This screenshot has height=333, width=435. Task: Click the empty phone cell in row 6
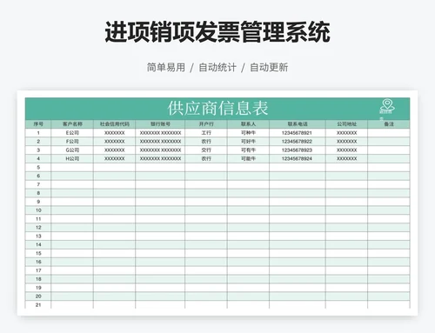(298, 176)
